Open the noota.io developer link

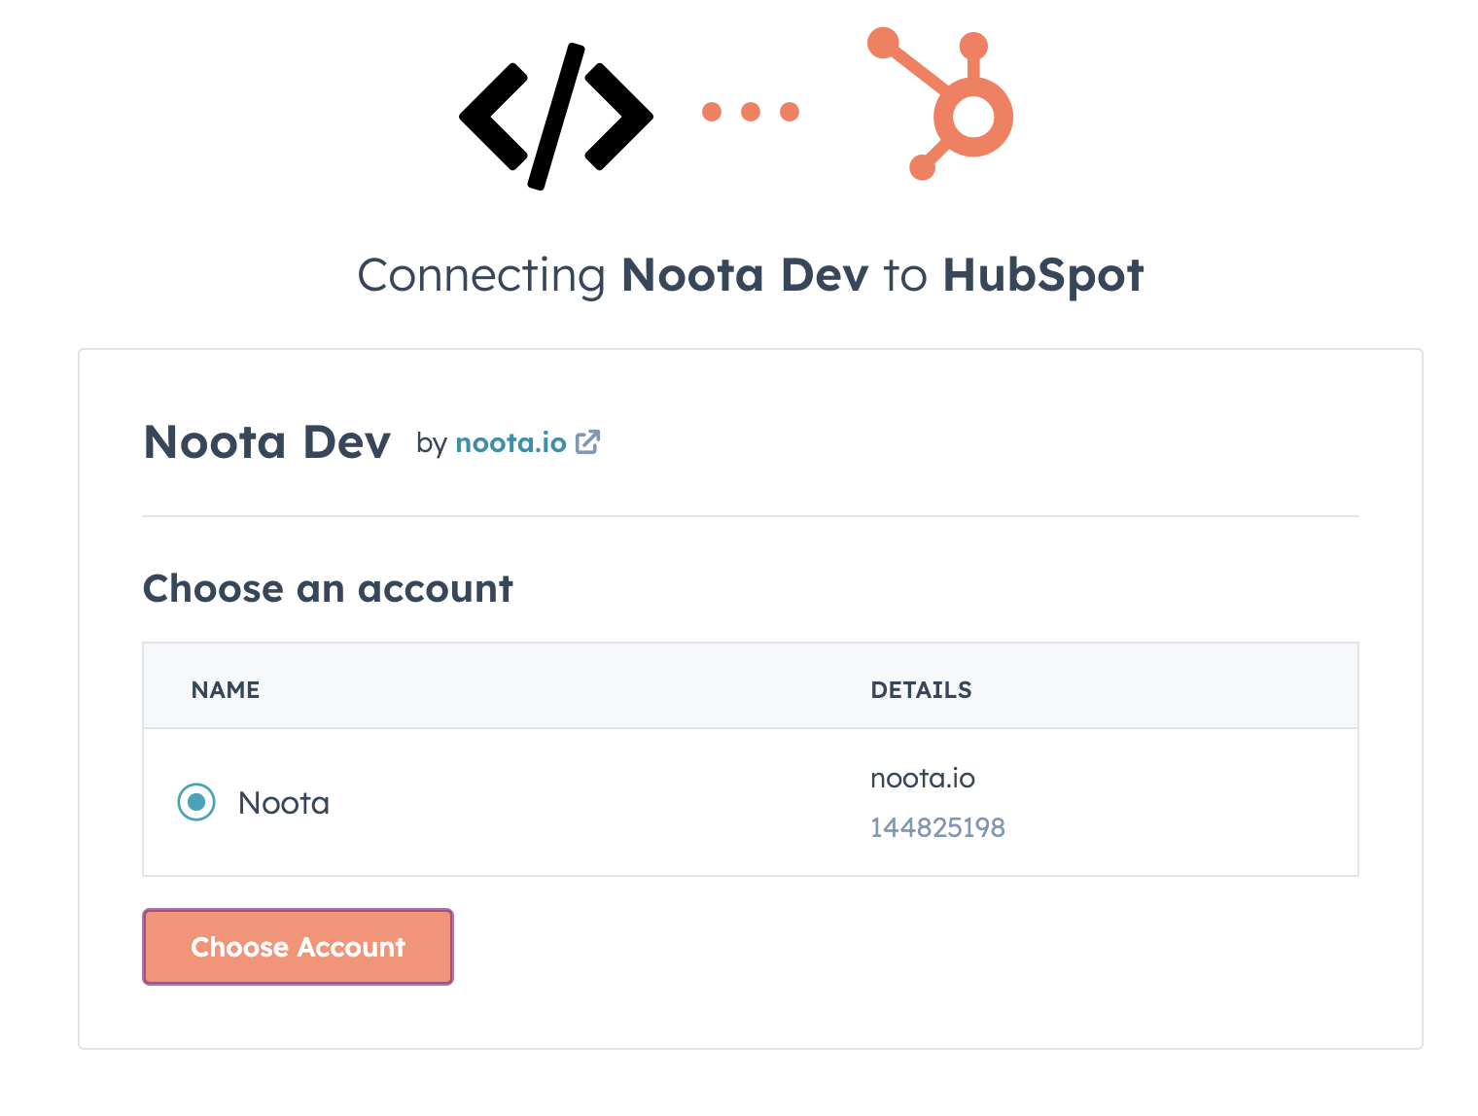coord(510,443)
